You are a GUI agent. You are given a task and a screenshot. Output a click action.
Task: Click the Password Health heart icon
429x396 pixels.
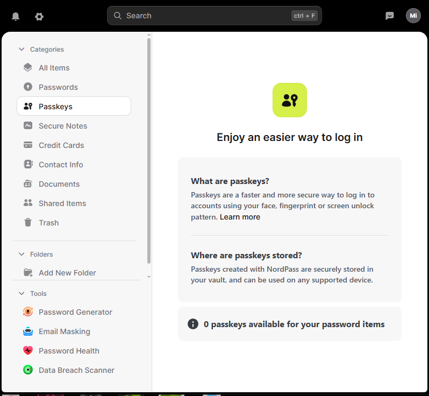tap(28, 351)
